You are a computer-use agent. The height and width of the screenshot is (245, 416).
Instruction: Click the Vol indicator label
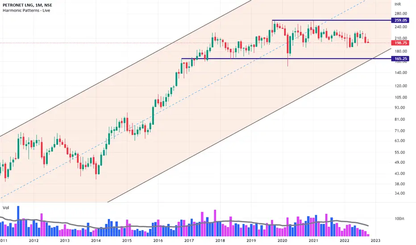pos(6,208)
